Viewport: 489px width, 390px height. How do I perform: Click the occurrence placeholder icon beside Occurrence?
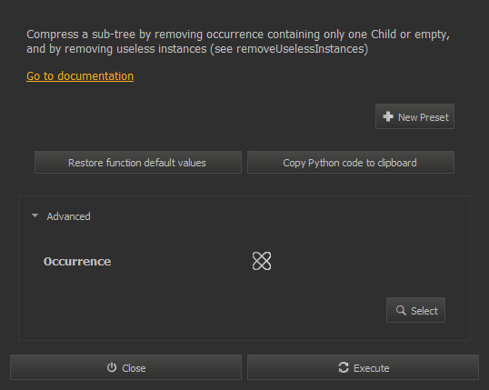262,261
